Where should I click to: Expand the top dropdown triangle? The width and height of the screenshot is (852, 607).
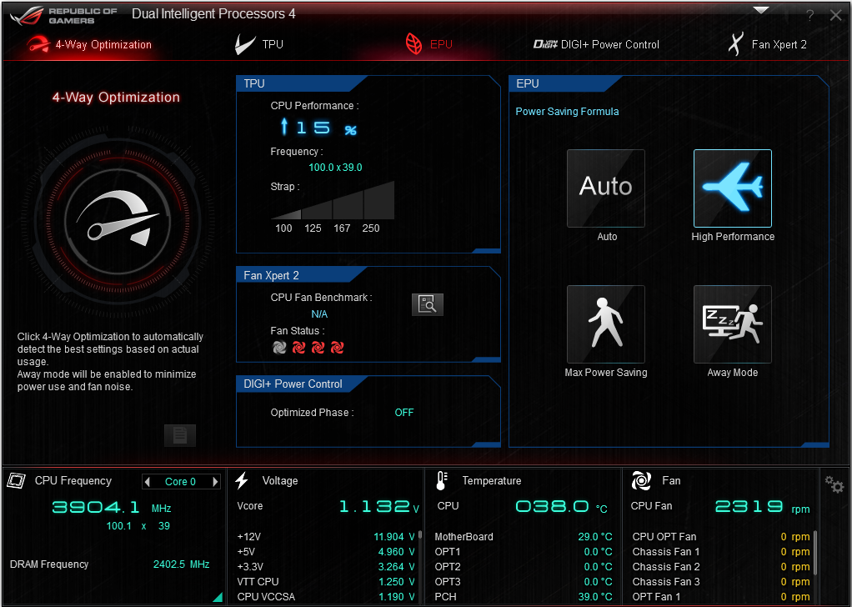(x=760, y=11)
